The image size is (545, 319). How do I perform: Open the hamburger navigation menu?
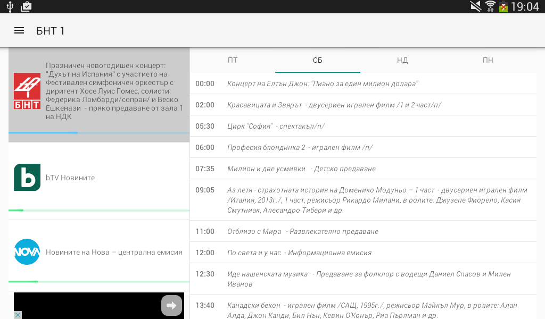click(19, 30)
